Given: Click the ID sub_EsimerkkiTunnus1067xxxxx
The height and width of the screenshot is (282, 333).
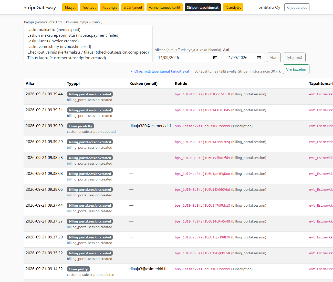Looking at the screenshot, I should pyautogui.click(x=202, y=126).
